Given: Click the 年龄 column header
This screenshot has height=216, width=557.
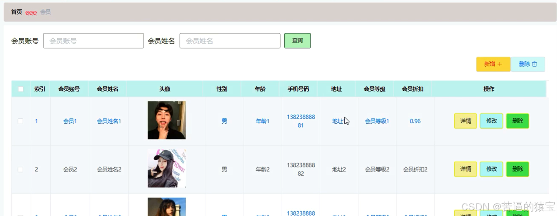Looking at the screenshot, I should pyautogui.click(x=260, y=89).
